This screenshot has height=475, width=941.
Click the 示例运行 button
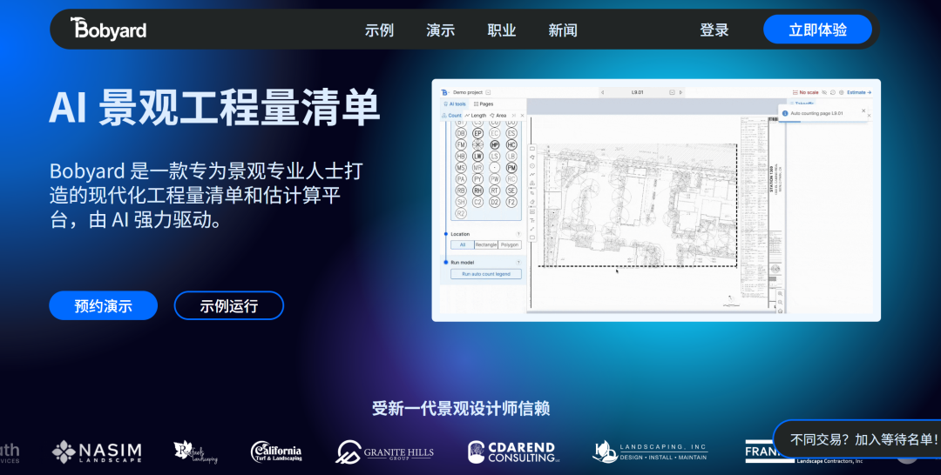pyautogui.click(x=228, y=305)
